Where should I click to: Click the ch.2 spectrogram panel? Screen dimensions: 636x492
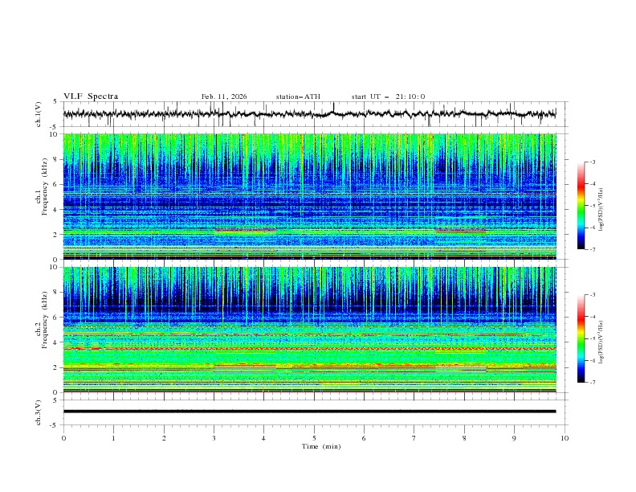point(309,330)
